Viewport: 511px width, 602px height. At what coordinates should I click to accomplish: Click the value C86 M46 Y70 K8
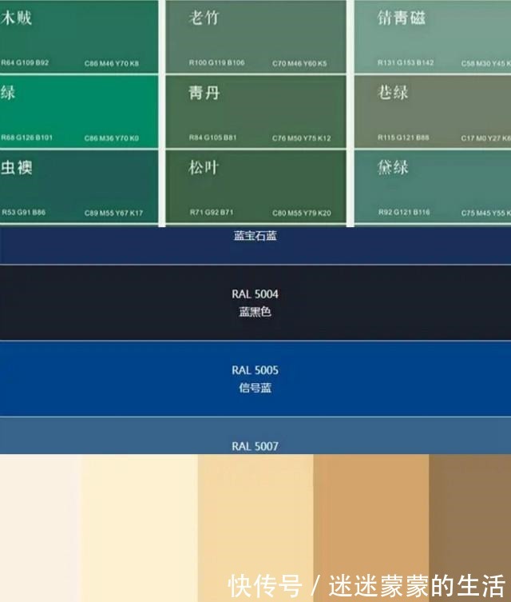click(112, 63)
